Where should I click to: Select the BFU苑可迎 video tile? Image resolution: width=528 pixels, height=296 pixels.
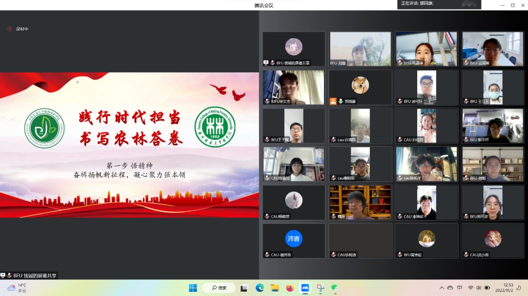[493, 203]
